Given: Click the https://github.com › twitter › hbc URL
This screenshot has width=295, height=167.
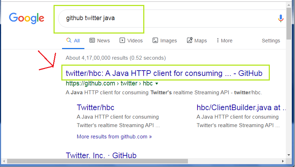Looking at the screenshot, I should 109,83.
